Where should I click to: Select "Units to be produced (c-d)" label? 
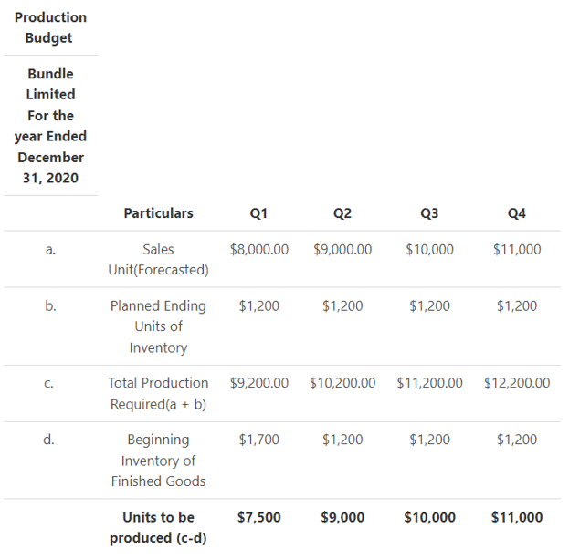coord(158,527)
